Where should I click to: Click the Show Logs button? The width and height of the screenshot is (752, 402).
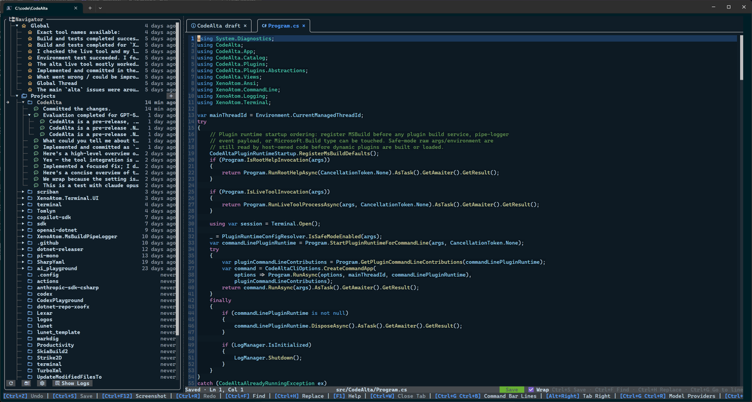coord(71,383)
